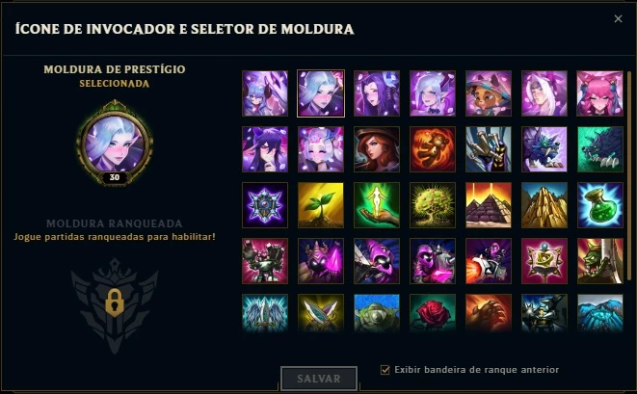Select the winged sword blue icon

point(265,313)
